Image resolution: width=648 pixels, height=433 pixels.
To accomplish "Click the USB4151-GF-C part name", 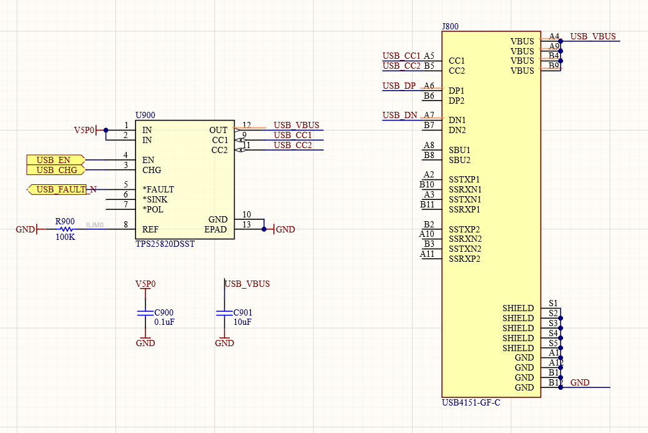I will tap(471, 402).
